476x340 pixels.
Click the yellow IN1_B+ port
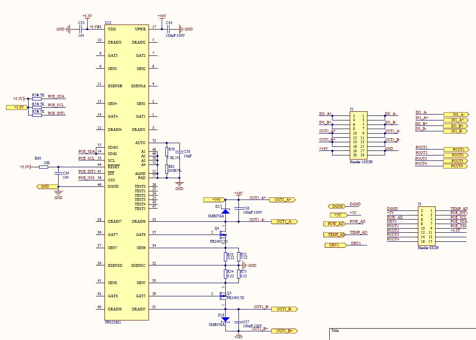456,126
